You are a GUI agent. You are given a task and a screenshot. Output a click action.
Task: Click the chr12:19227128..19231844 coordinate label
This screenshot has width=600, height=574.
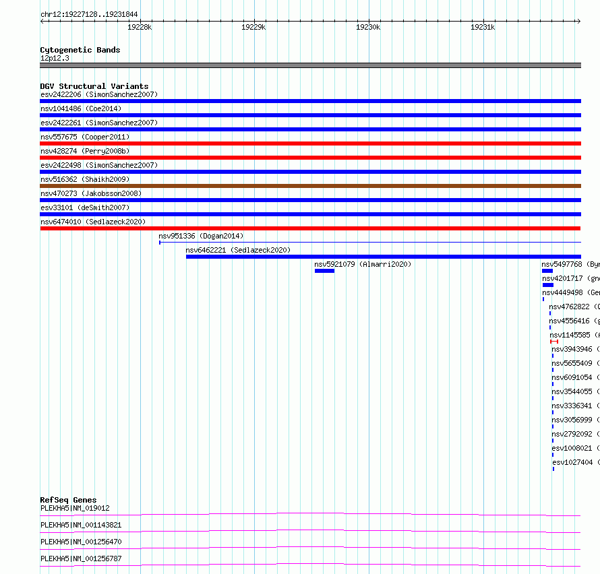(89, 15)
